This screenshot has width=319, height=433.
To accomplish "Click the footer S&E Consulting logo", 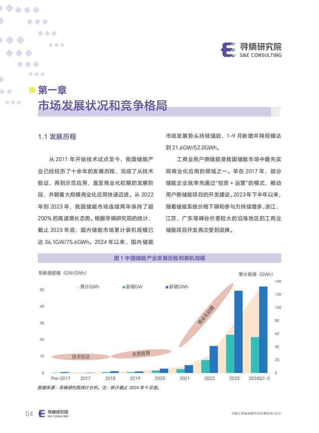I will (x=53, y=413).
